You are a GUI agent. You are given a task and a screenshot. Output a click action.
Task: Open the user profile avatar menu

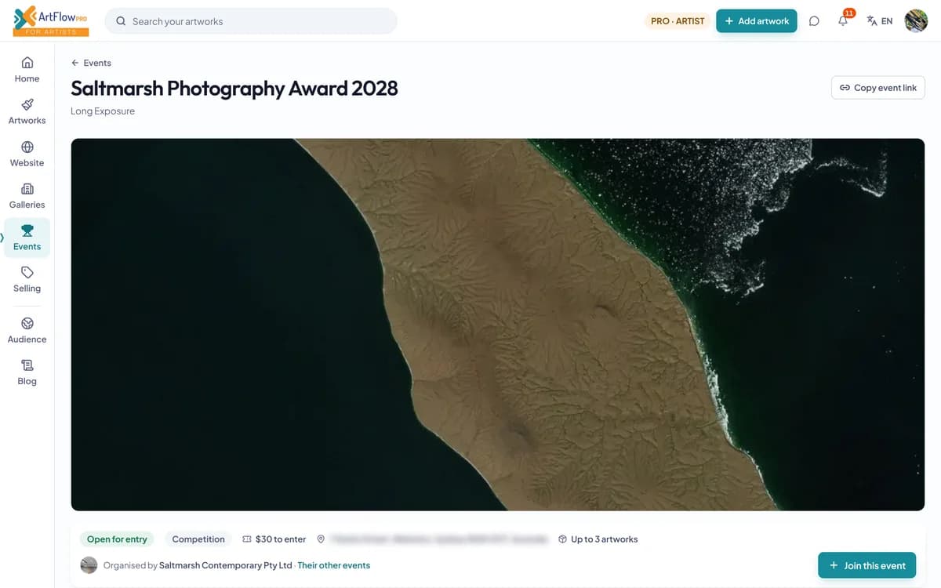(x=916, y=21)
